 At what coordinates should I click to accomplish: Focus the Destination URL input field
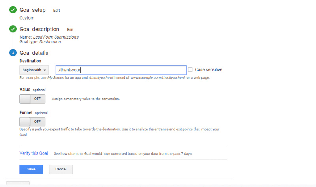(121, 70)
